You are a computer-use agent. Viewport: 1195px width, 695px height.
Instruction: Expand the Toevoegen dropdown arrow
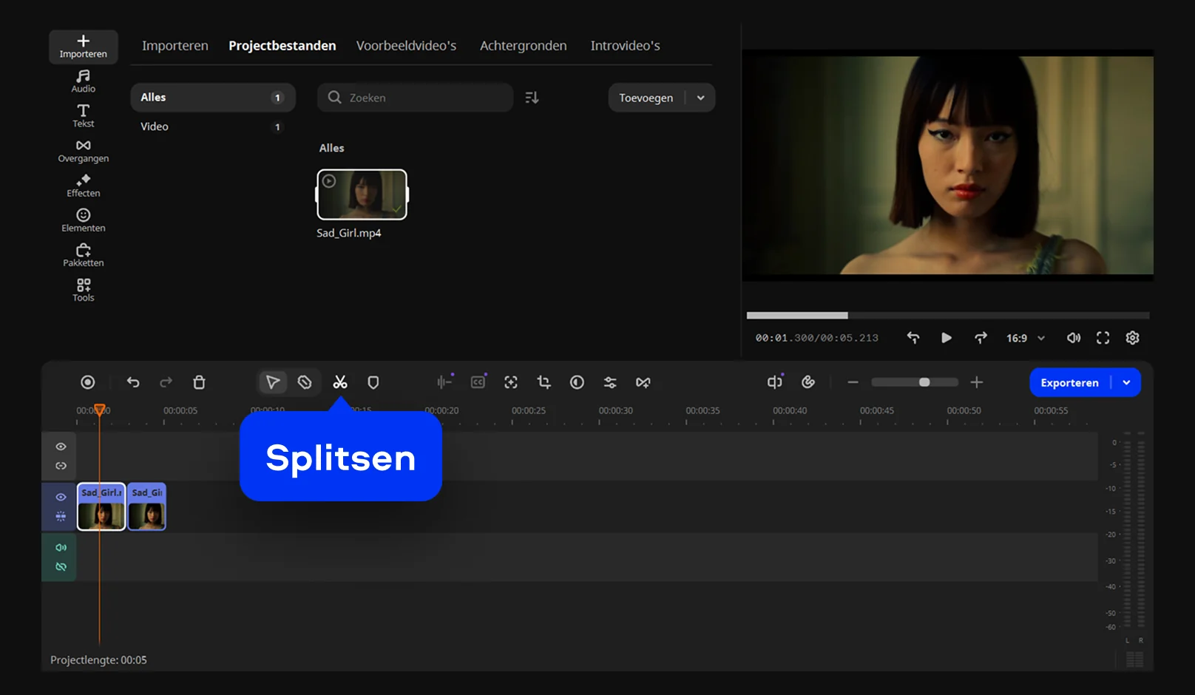click(x=700, y=98)
